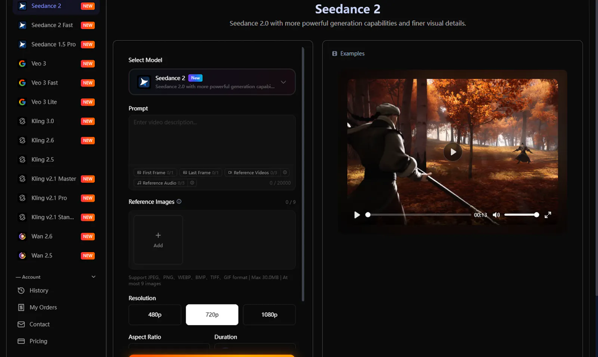Click the Contact envelope icon
This screenshot has width=598, height=357.
pos(21,324)
